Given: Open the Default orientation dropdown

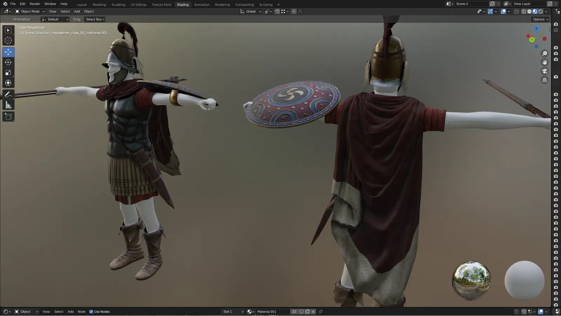Looking at the screenshot, I should coord(55,19).
